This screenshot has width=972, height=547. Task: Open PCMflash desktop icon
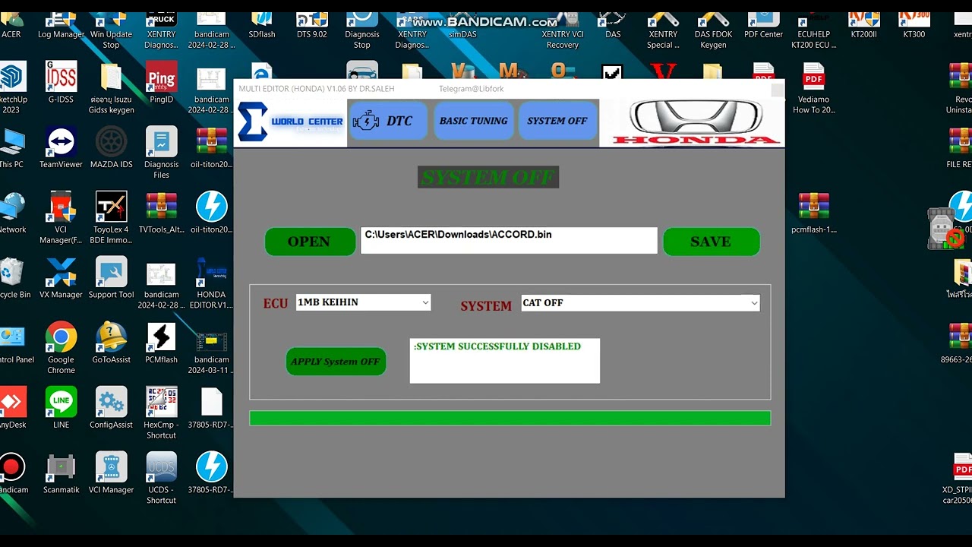tap(162, 343)
